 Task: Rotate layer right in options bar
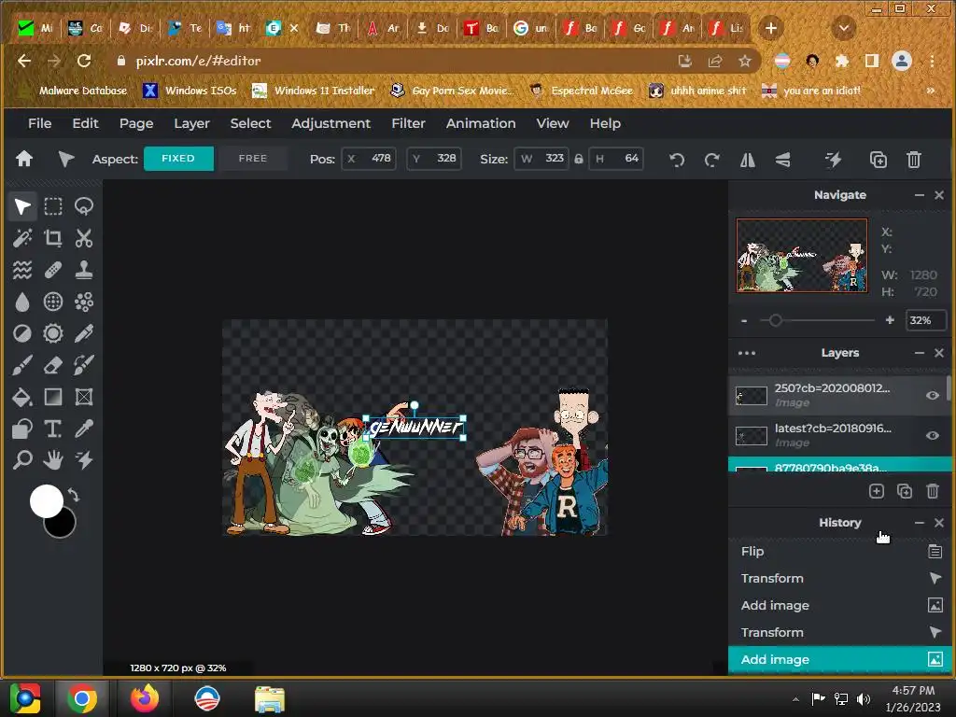pos(711,160)
